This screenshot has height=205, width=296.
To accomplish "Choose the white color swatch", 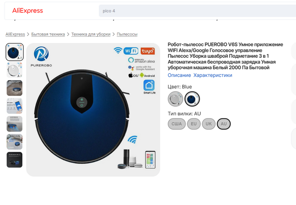I will tap(175, 99).
